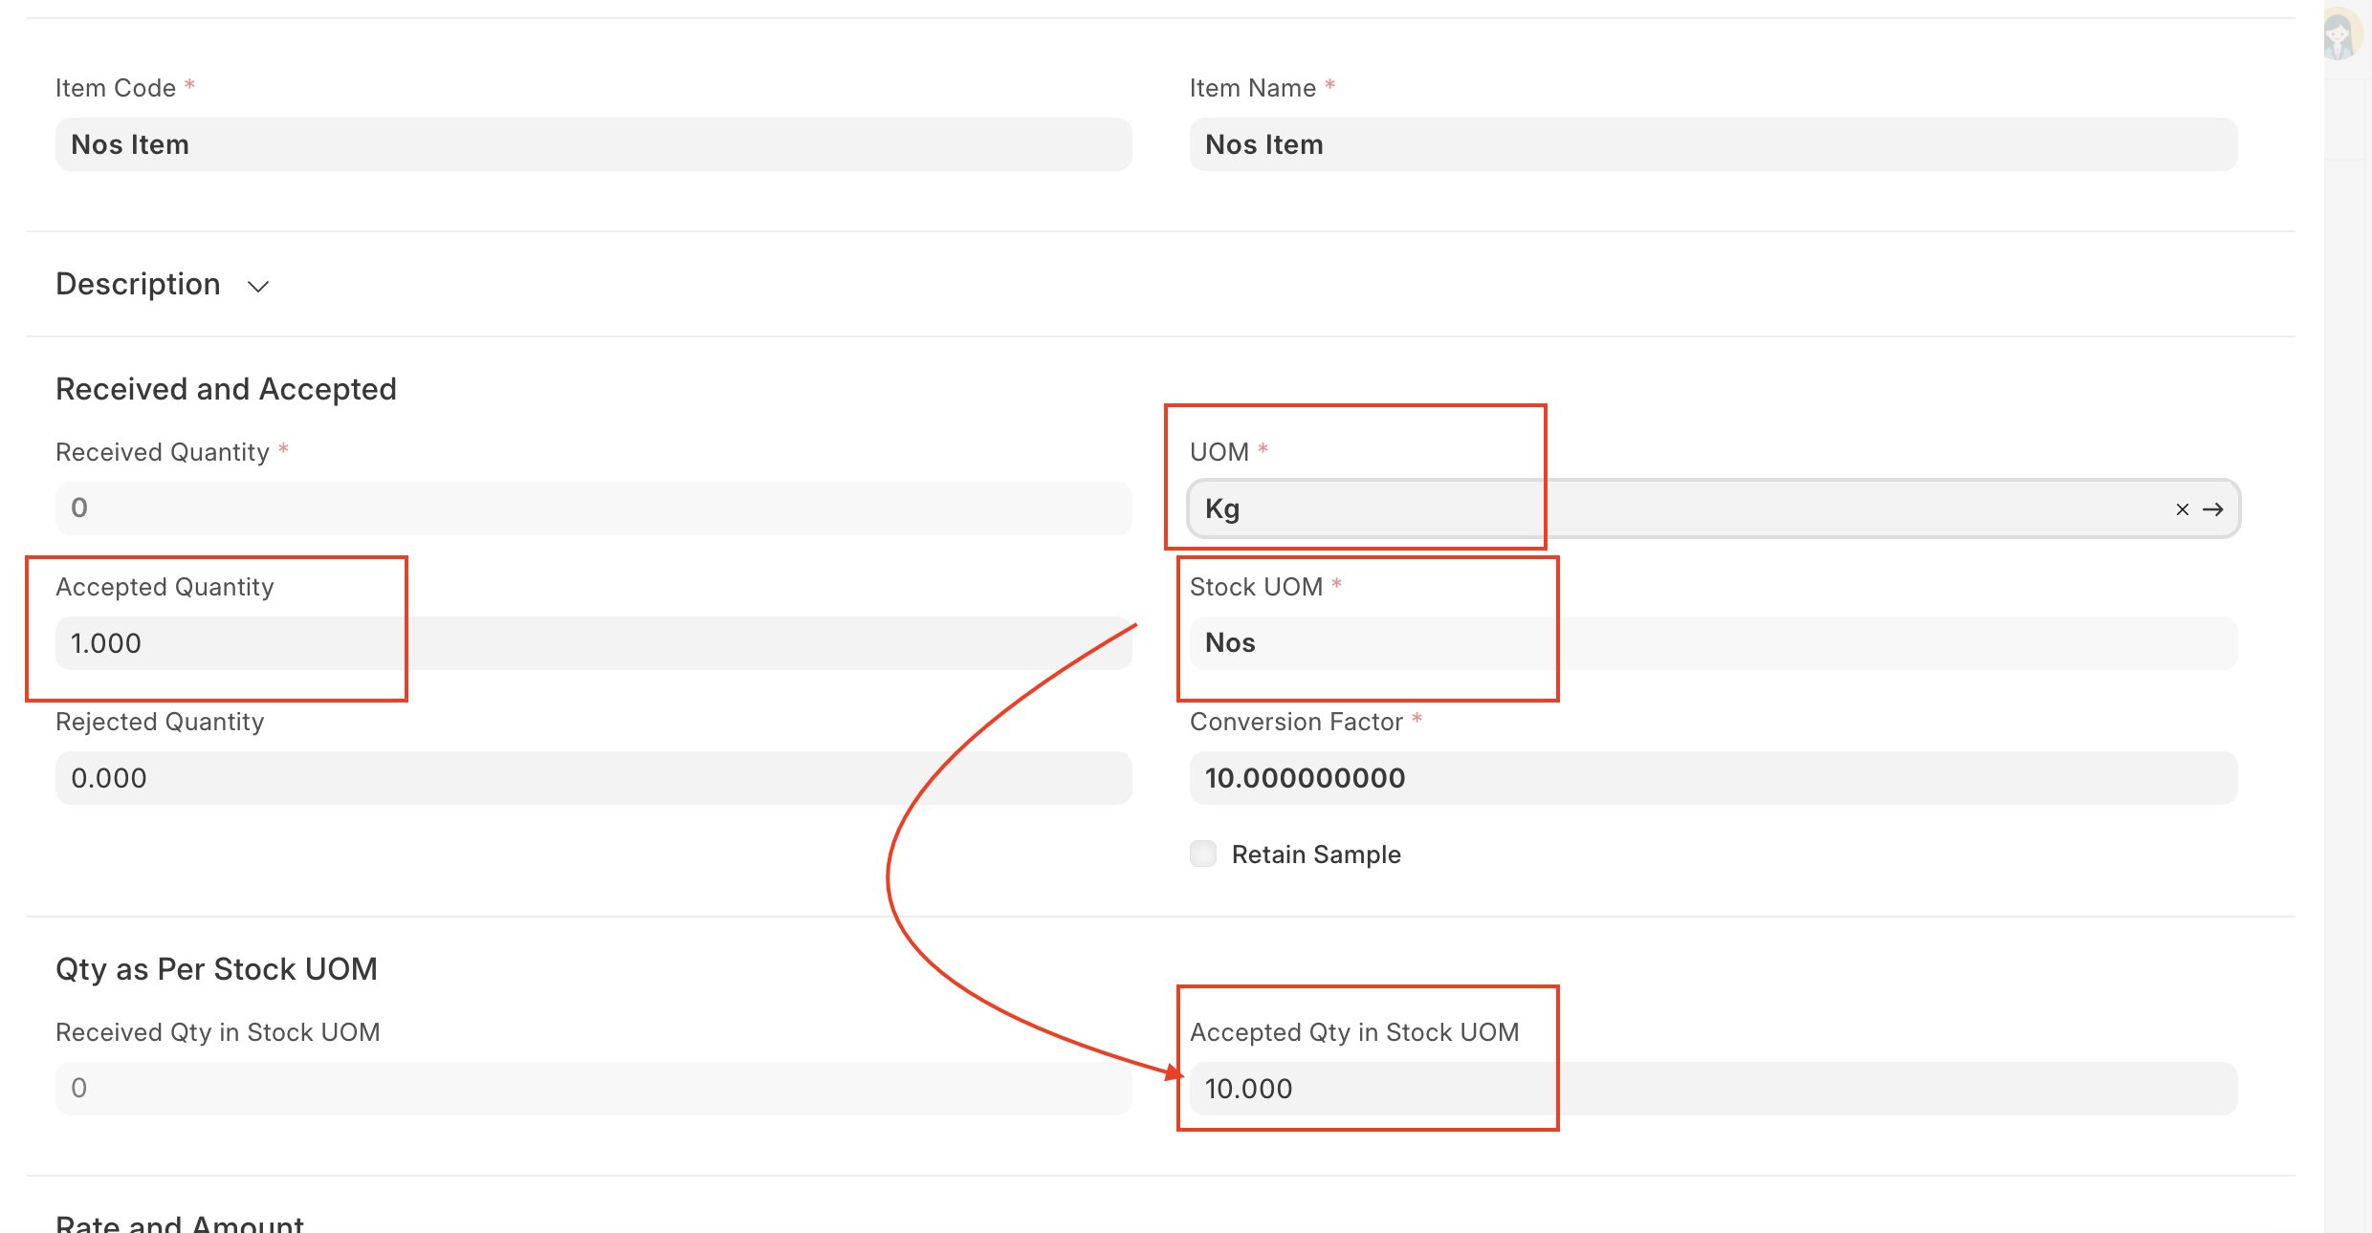The height and width of the screenshot is (1233, 2372).
Task: Click the Item Code field
Action: tap(593, 144)
